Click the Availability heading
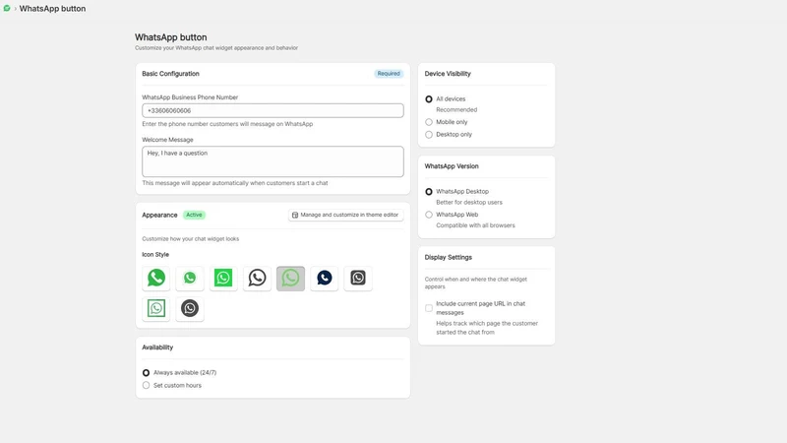Screen dimensions: 787x443 click(x=157, y=348)
